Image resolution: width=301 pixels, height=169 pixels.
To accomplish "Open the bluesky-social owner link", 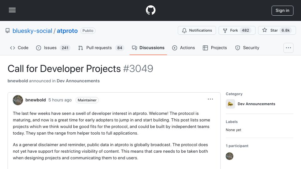I will (32, 31).
